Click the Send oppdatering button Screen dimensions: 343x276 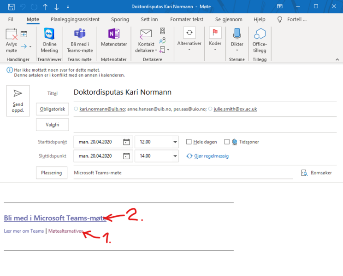pos(18,100)
